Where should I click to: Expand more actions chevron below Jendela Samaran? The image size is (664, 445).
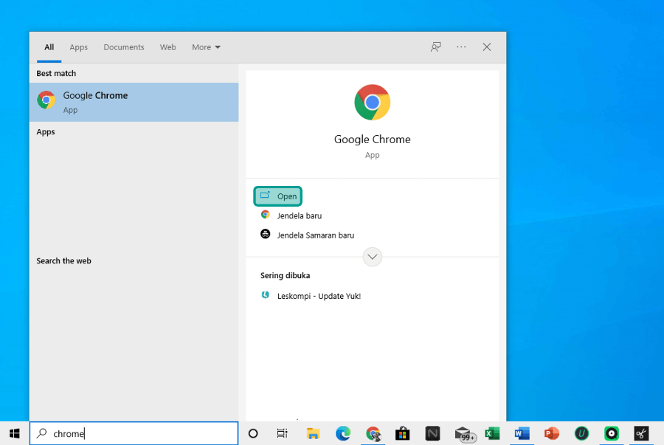[x=373, y=257]
